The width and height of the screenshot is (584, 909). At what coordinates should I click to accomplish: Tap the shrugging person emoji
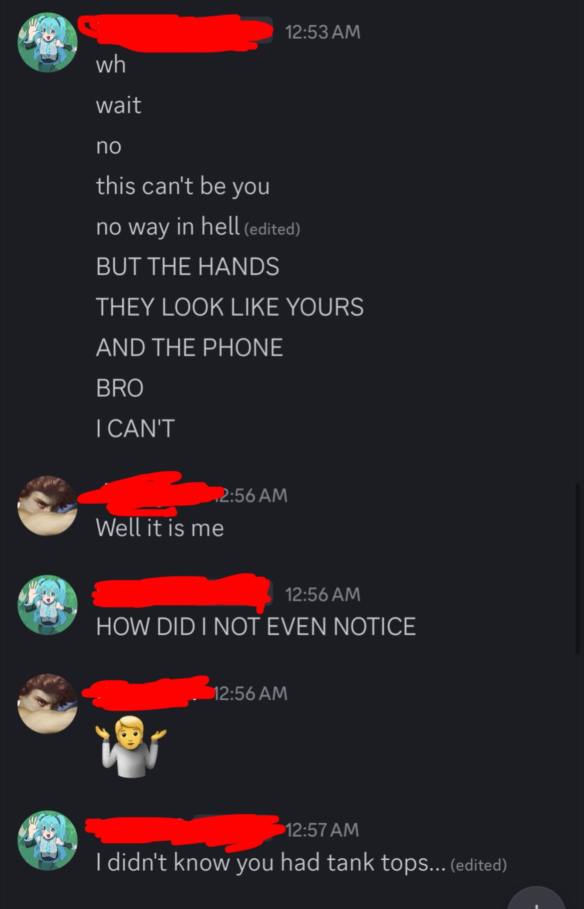[131, 746]
